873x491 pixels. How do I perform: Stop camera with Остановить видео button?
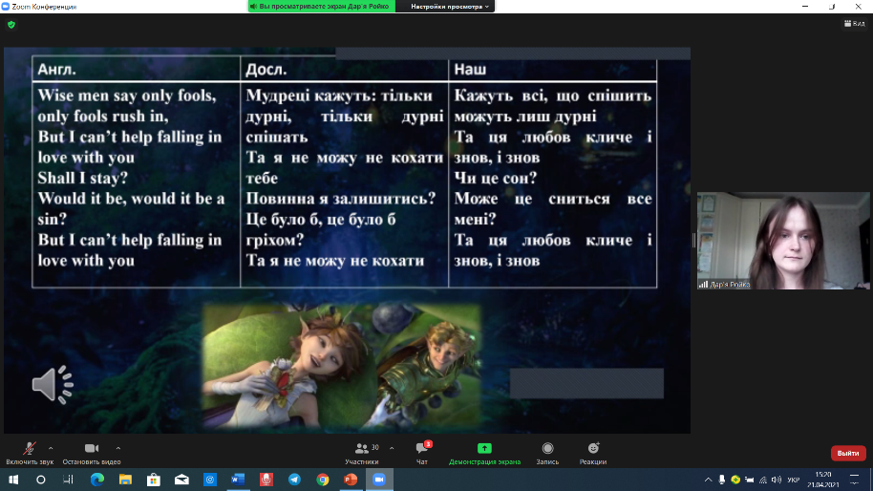[x=92, y=448]
